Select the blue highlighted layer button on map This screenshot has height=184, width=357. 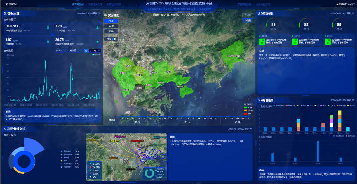[x=111, y=21]
